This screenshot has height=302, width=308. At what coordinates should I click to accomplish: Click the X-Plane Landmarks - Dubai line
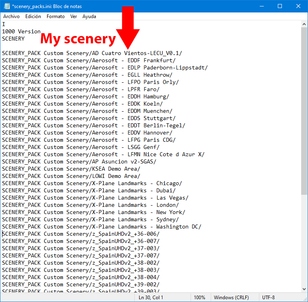pyautogui.click(x=89, y=190)
